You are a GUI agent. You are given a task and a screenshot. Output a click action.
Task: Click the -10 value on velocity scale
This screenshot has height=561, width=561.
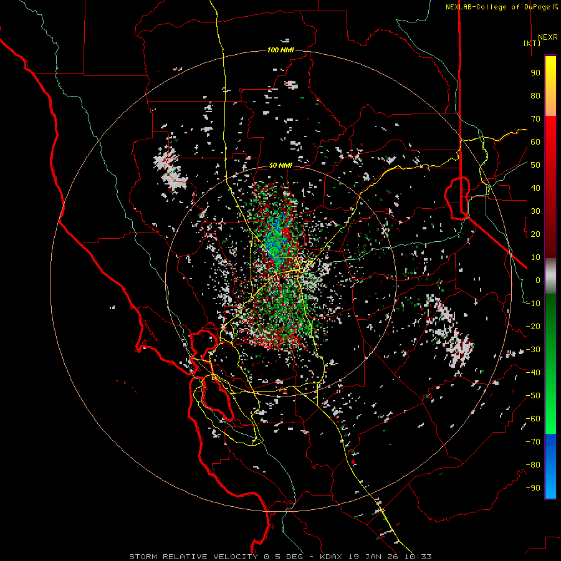coord(533,304)
